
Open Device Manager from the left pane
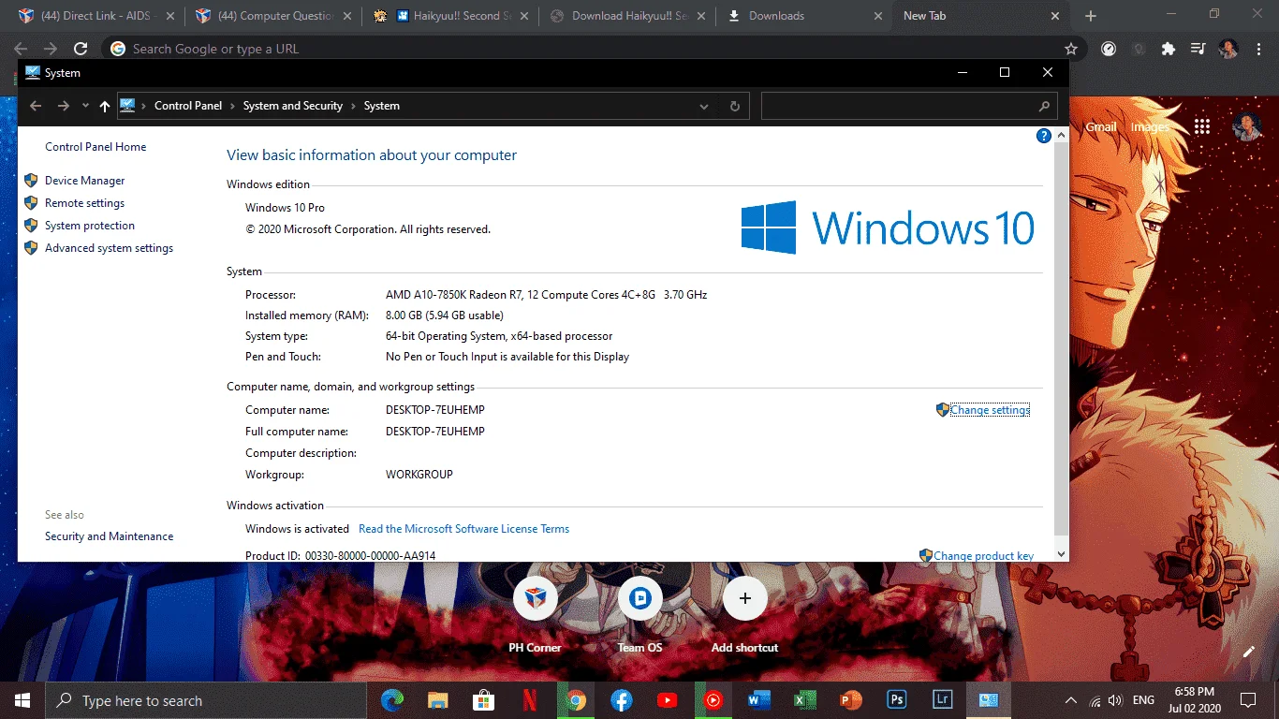(x=84, y=181)
